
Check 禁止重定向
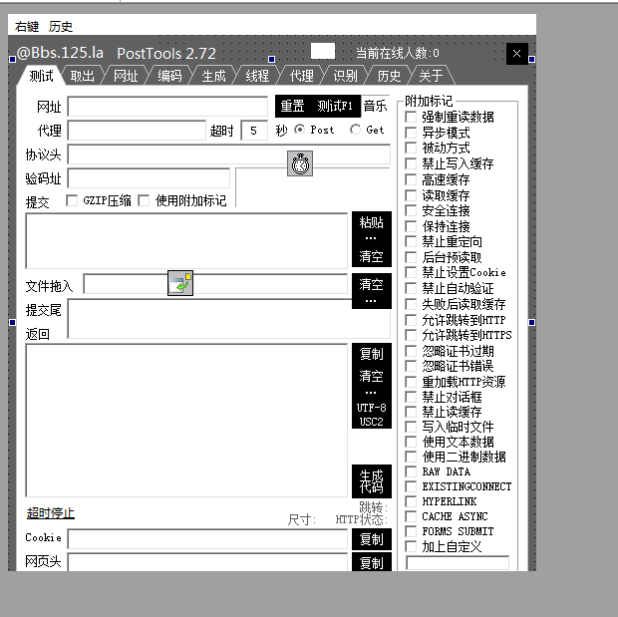411,241
